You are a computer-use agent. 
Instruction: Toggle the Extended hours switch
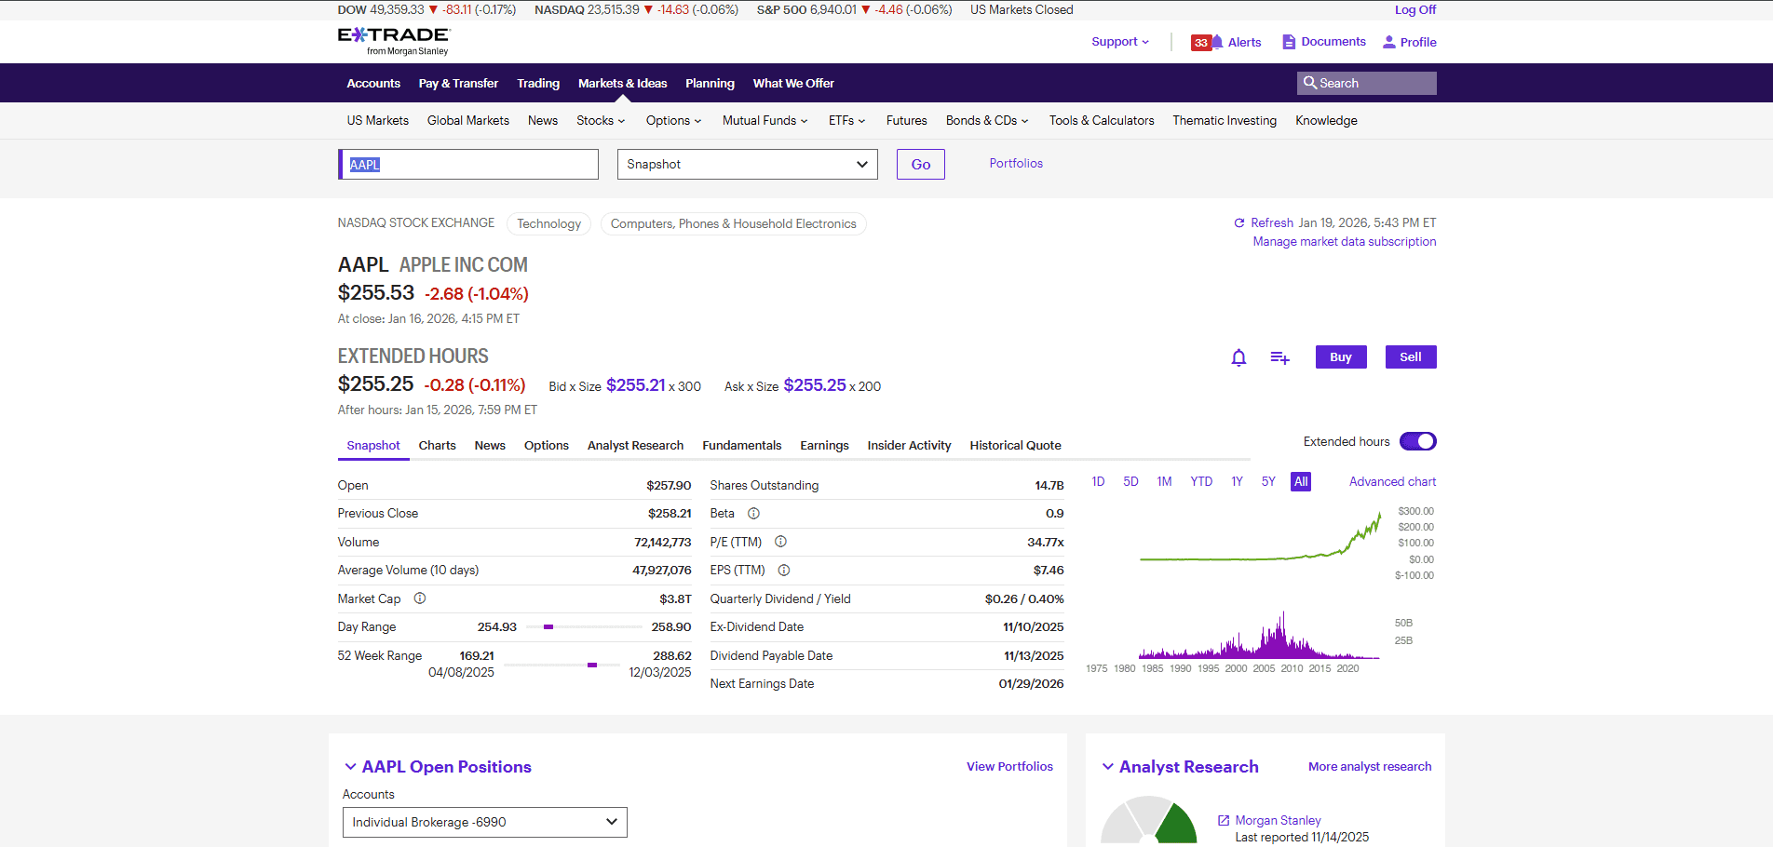coord(1417,441)
